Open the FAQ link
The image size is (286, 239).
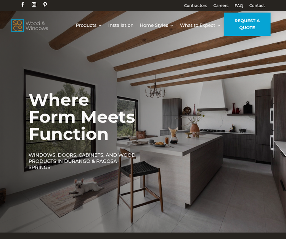[x=239, y=6]
